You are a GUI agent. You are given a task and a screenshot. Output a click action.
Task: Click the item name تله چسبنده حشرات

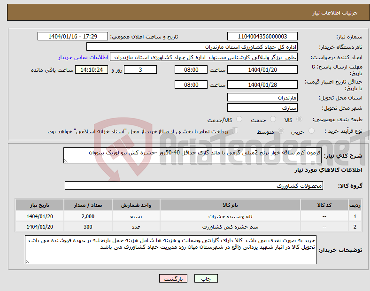(230, 216)
